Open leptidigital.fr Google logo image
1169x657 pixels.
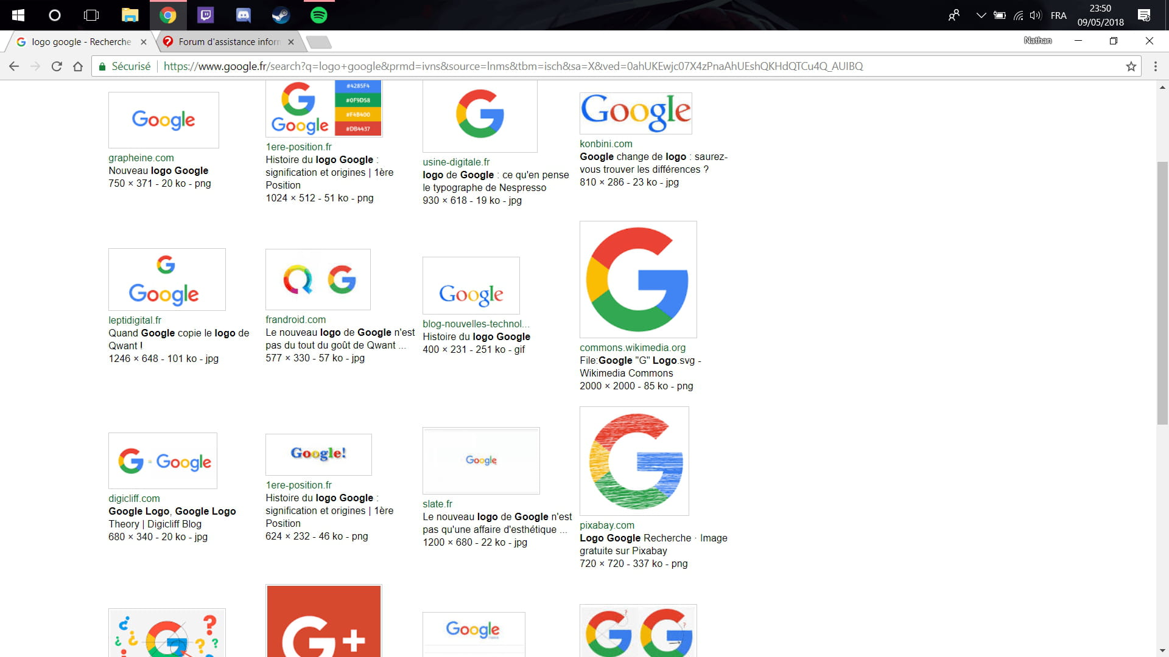pyautogui.click(x=167, y=279)
